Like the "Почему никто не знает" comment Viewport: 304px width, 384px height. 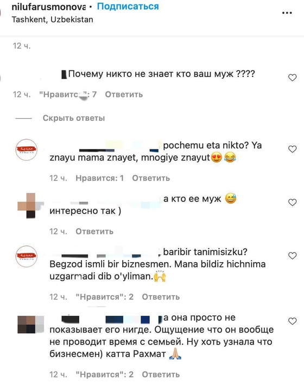tap(292, 77)
